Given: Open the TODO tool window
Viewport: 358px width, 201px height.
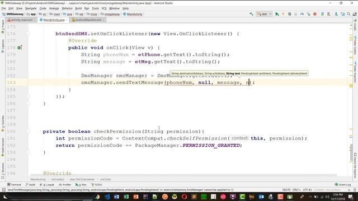Looking at the screenshot, I should [97, 185].
